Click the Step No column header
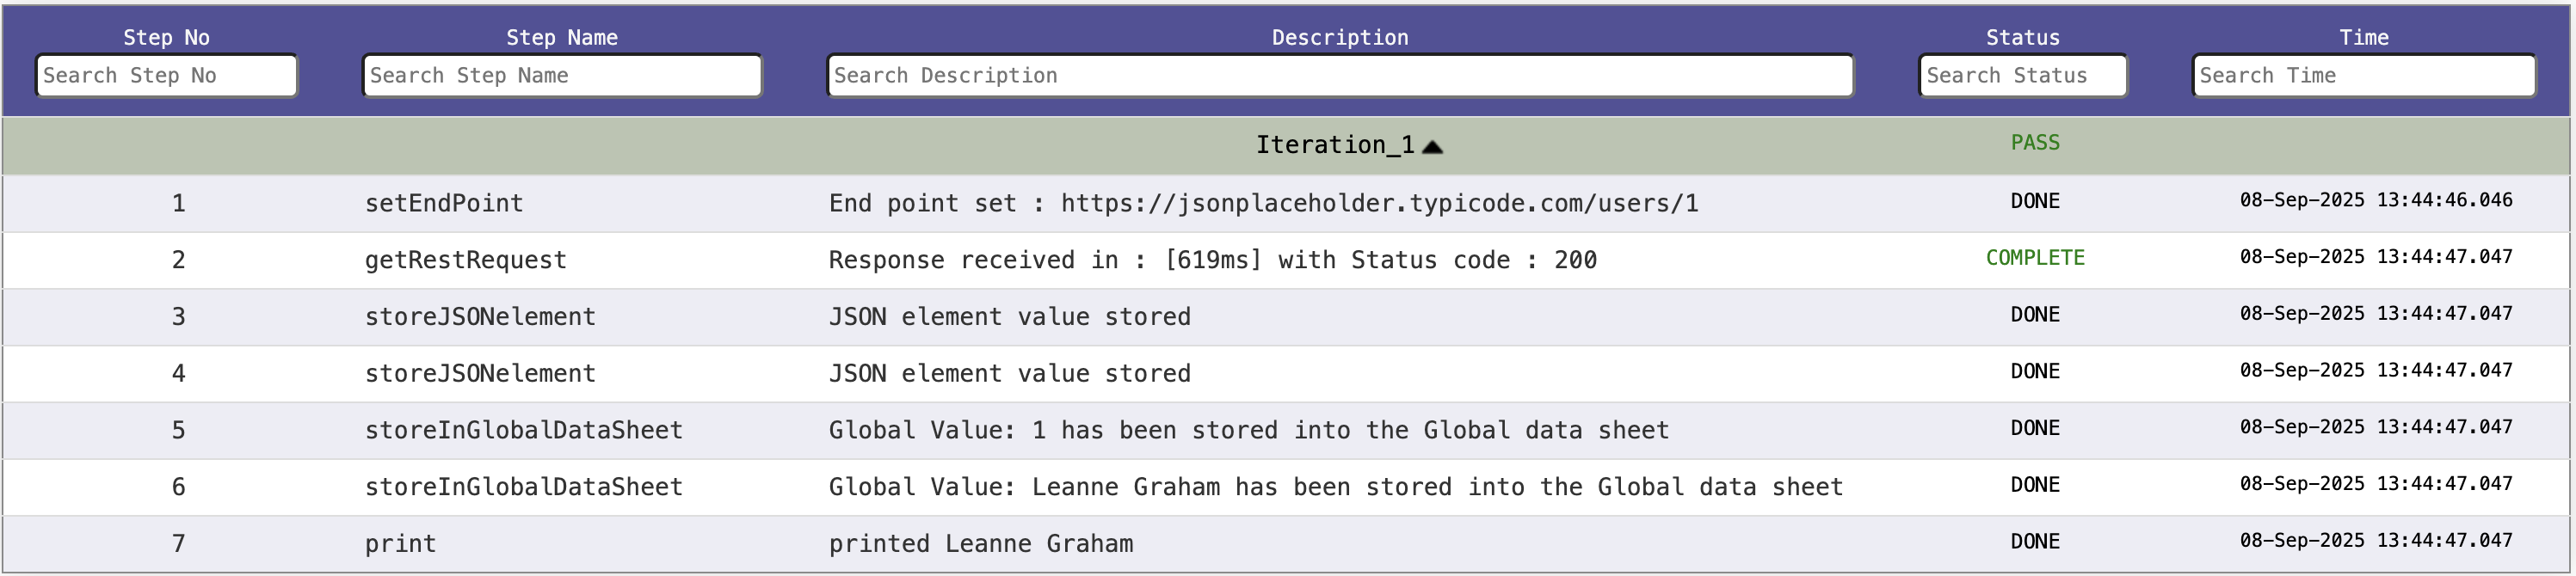2576x576 pixels. click(x=166, y=37)
